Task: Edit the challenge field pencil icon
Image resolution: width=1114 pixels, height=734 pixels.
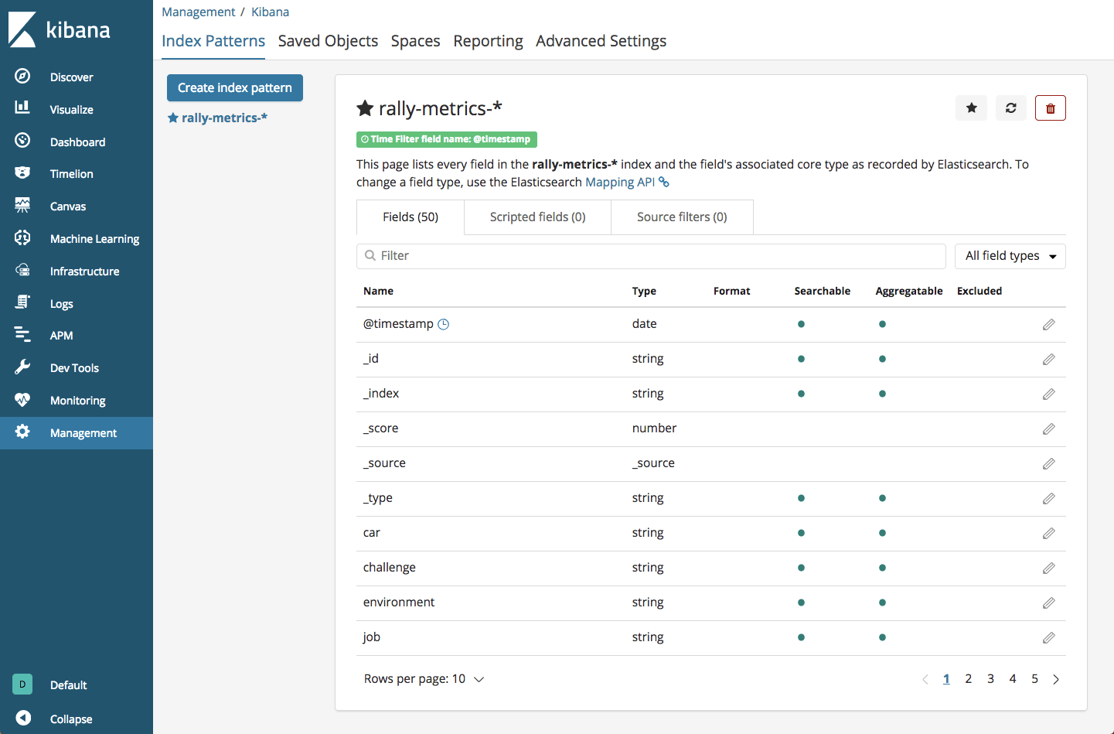Action: click(1048, 568)
